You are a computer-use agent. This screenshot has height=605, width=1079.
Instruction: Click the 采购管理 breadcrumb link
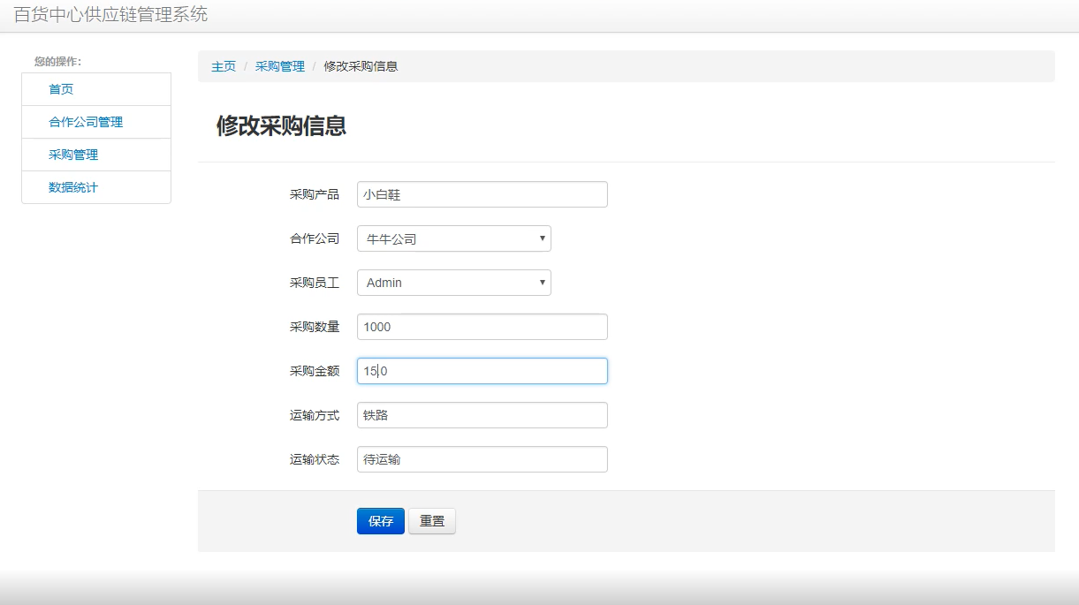click(279, 66)
